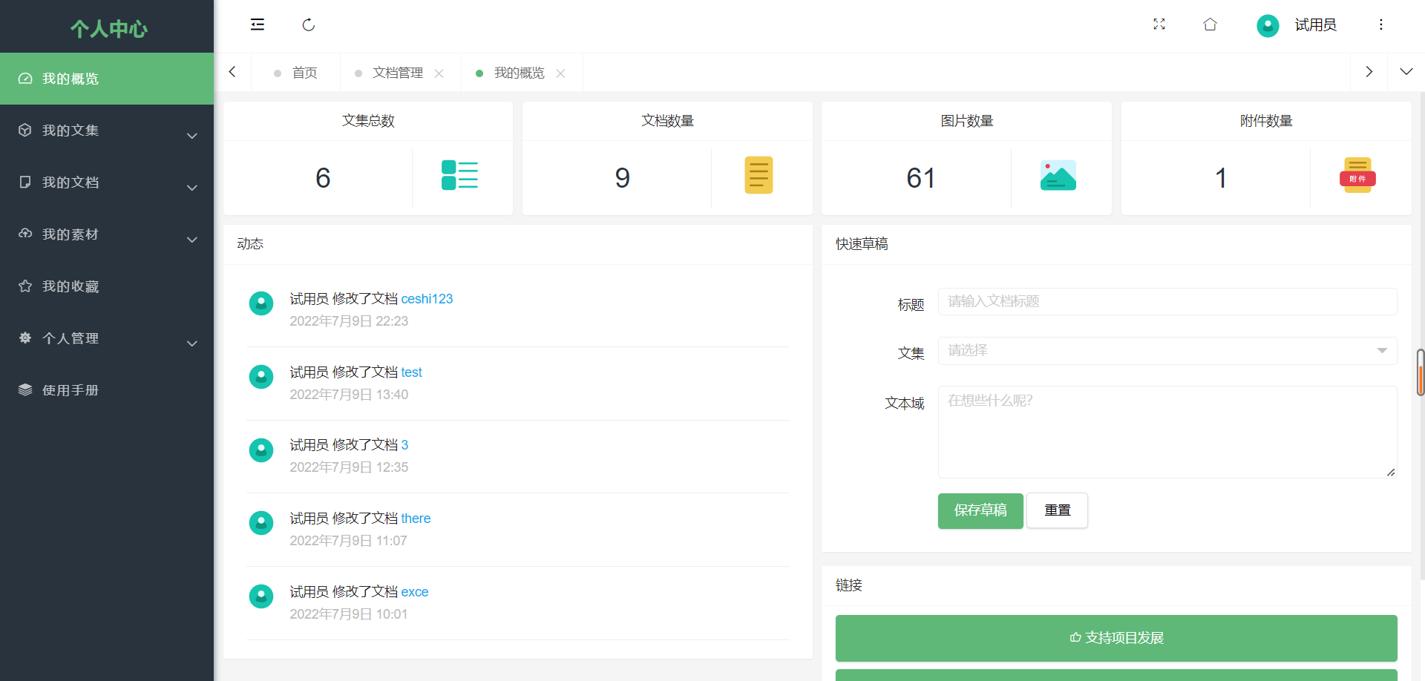This screenshot has height=681, width=1425.
Task: Open the test document link
Action: click(411, 372)
